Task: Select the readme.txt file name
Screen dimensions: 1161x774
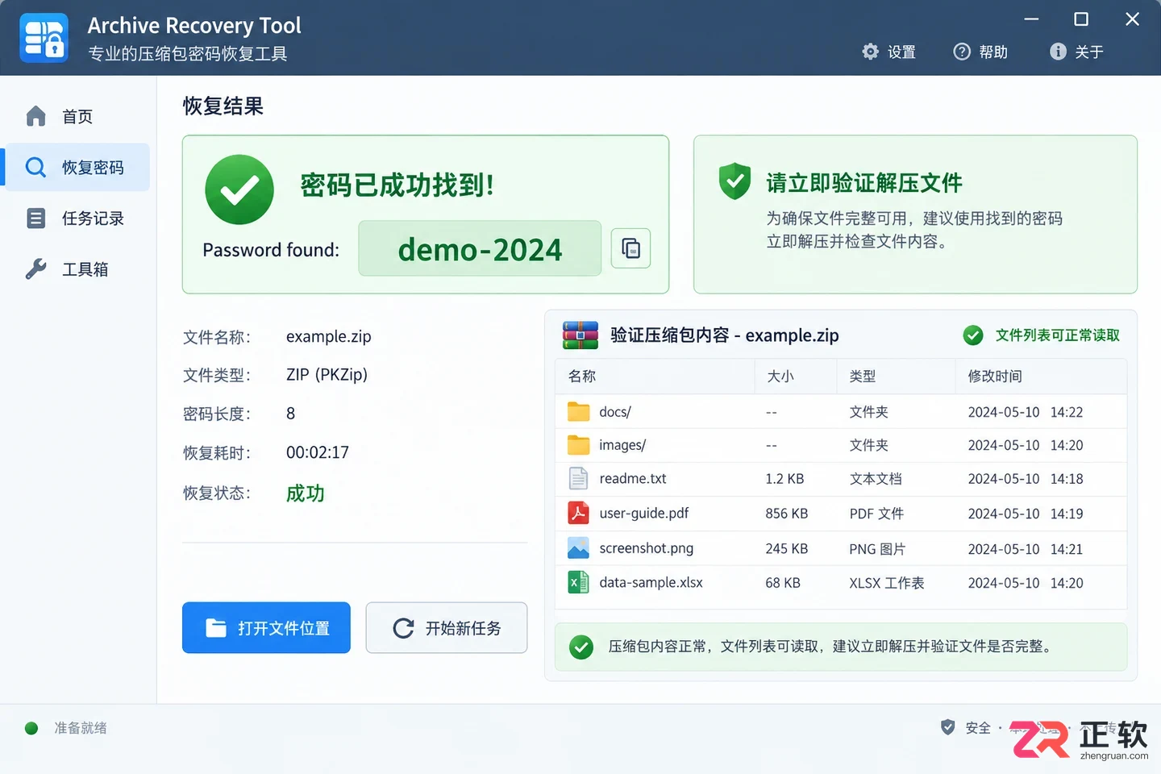Action: point(633,479)
